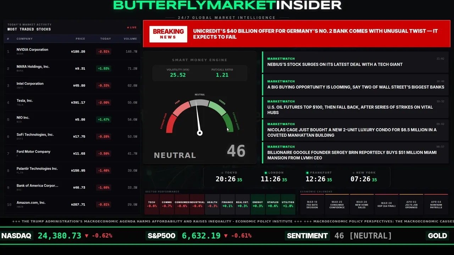
Task: Click the fear and greed gauge needle
Action: click(x=198, y=119)
